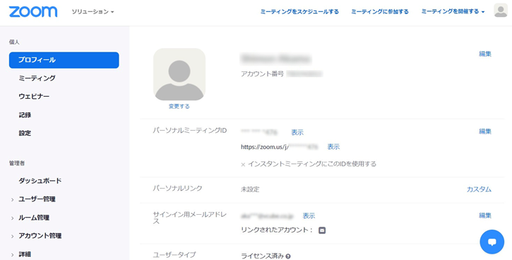Image resolution: width=512 pixels, height=260 pixels.
Task: Open ウェビナー in the sidebar
Action: point(34,96)
